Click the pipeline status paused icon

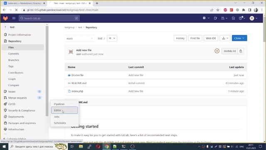(217, 51)
